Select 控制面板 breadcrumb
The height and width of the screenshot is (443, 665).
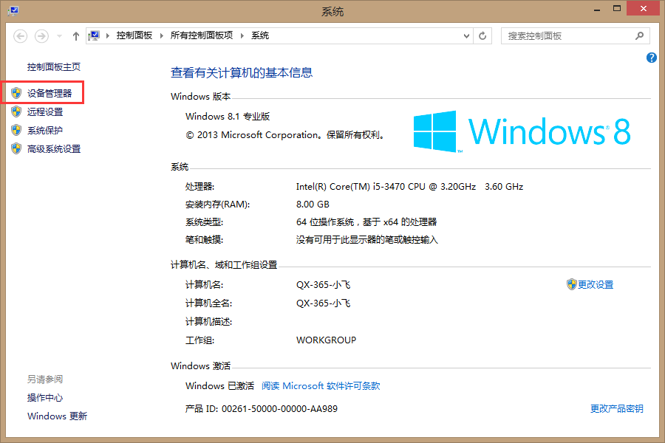point(134,35)
